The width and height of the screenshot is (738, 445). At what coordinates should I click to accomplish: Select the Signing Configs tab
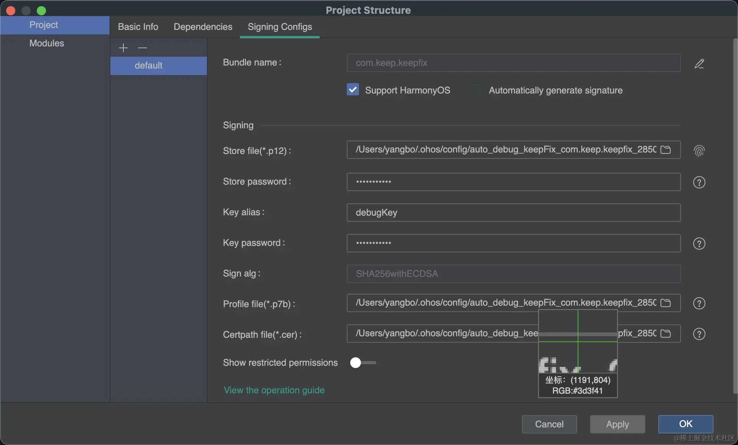click(x=280, y=27)
